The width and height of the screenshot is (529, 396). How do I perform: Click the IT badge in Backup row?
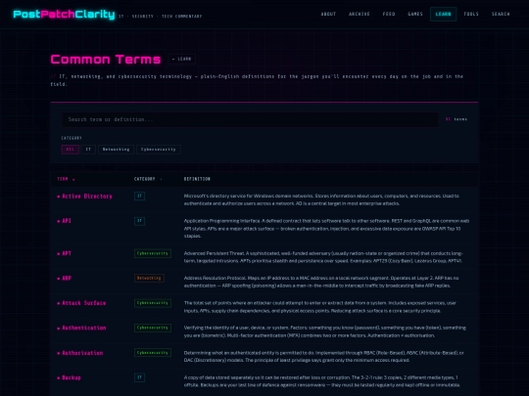(140, 377)
